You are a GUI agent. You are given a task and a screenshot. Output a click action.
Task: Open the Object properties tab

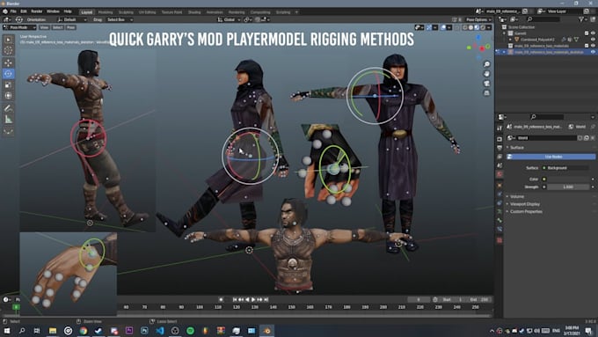click(x=500, y=186)
